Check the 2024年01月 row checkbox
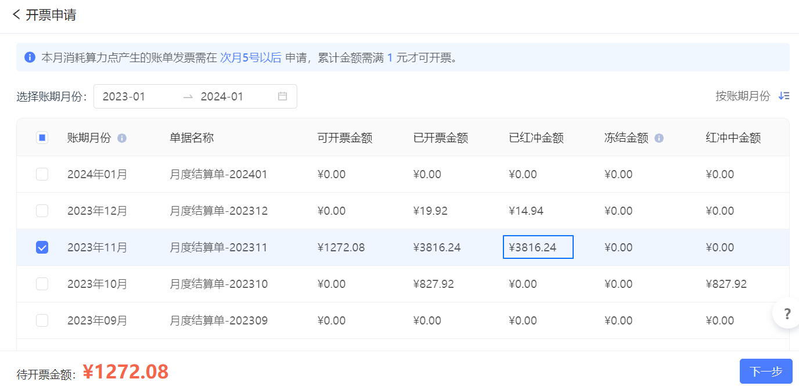 (x=42, y=174)
